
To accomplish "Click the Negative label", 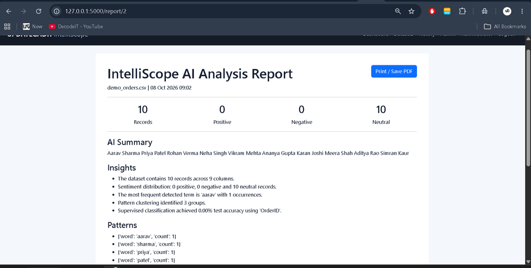I will point(302,122).
